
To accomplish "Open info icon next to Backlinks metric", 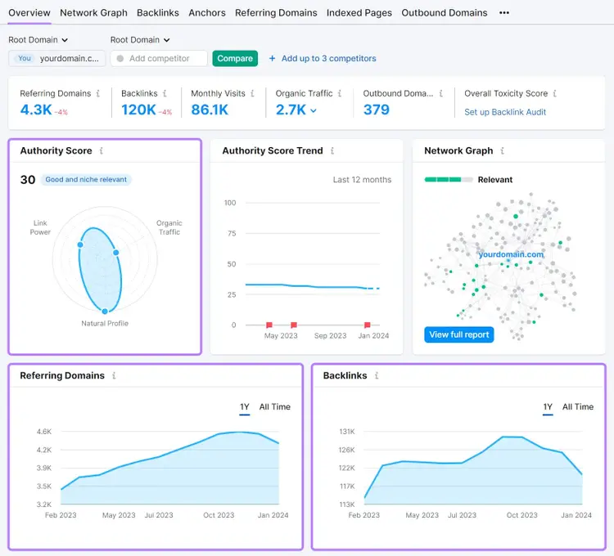I will 165,93.
